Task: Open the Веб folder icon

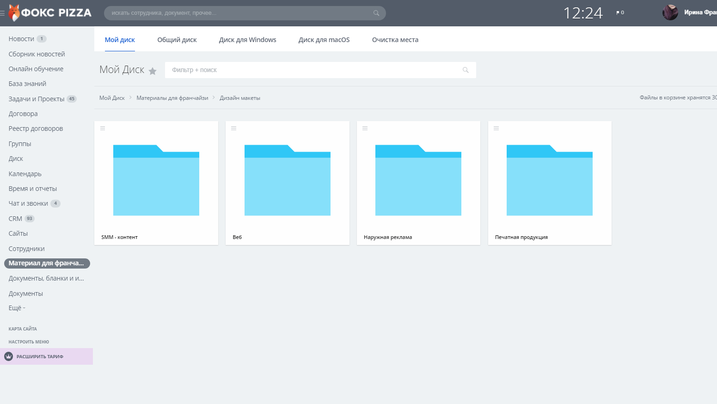Action: (x=288, y=180)
